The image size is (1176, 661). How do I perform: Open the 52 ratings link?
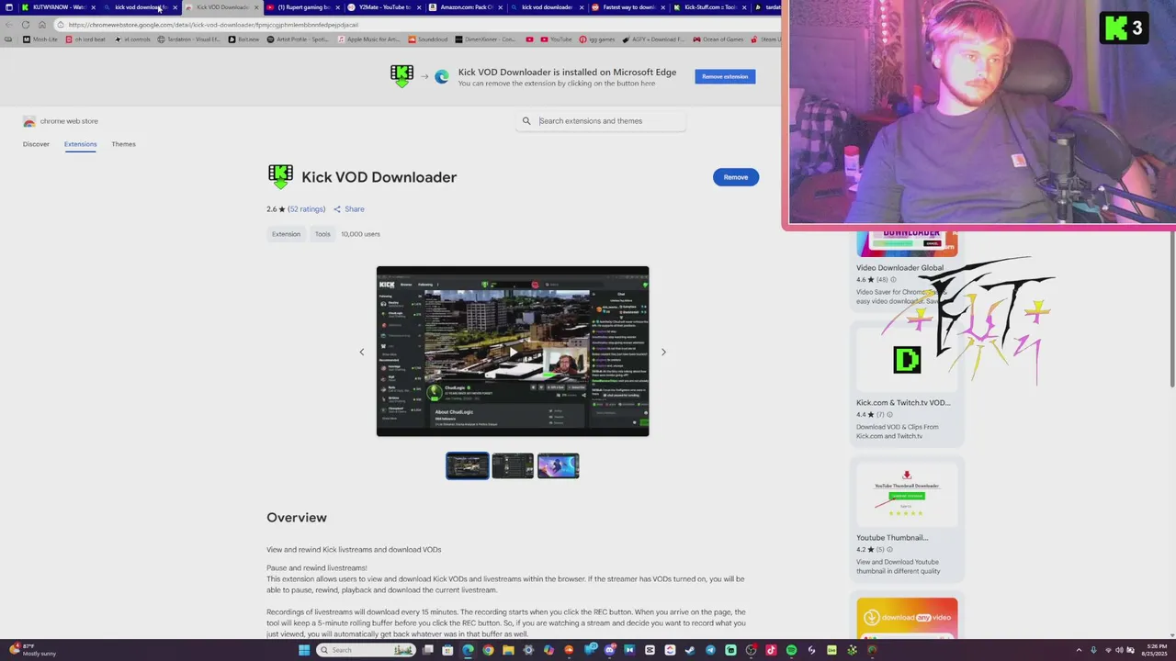[x=307, y=209]
